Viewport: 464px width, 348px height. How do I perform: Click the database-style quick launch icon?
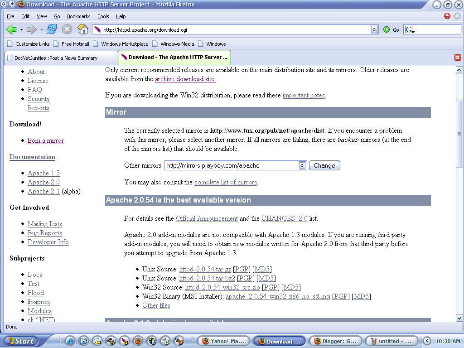tap(152, 341)
